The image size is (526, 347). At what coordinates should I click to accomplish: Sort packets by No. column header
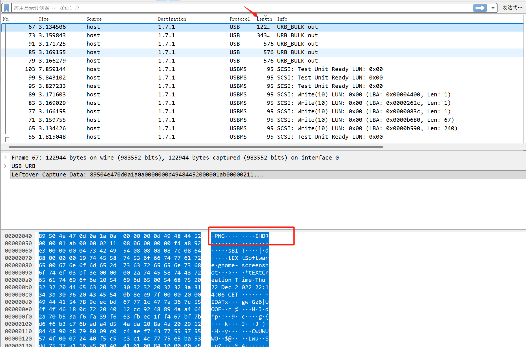tap(19, 19)
